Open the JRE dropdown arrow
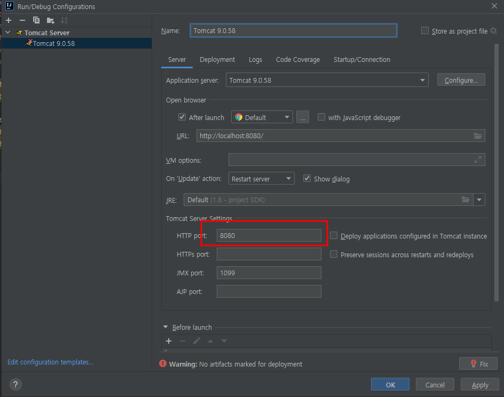504x397 pixels. click(x=479, y=200)
